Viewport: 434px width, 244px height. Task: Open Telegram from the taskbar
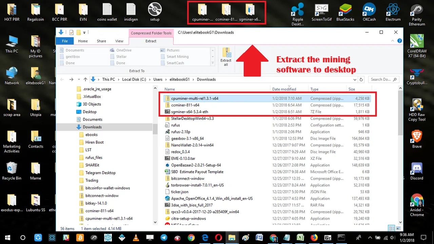coord(164,238)
